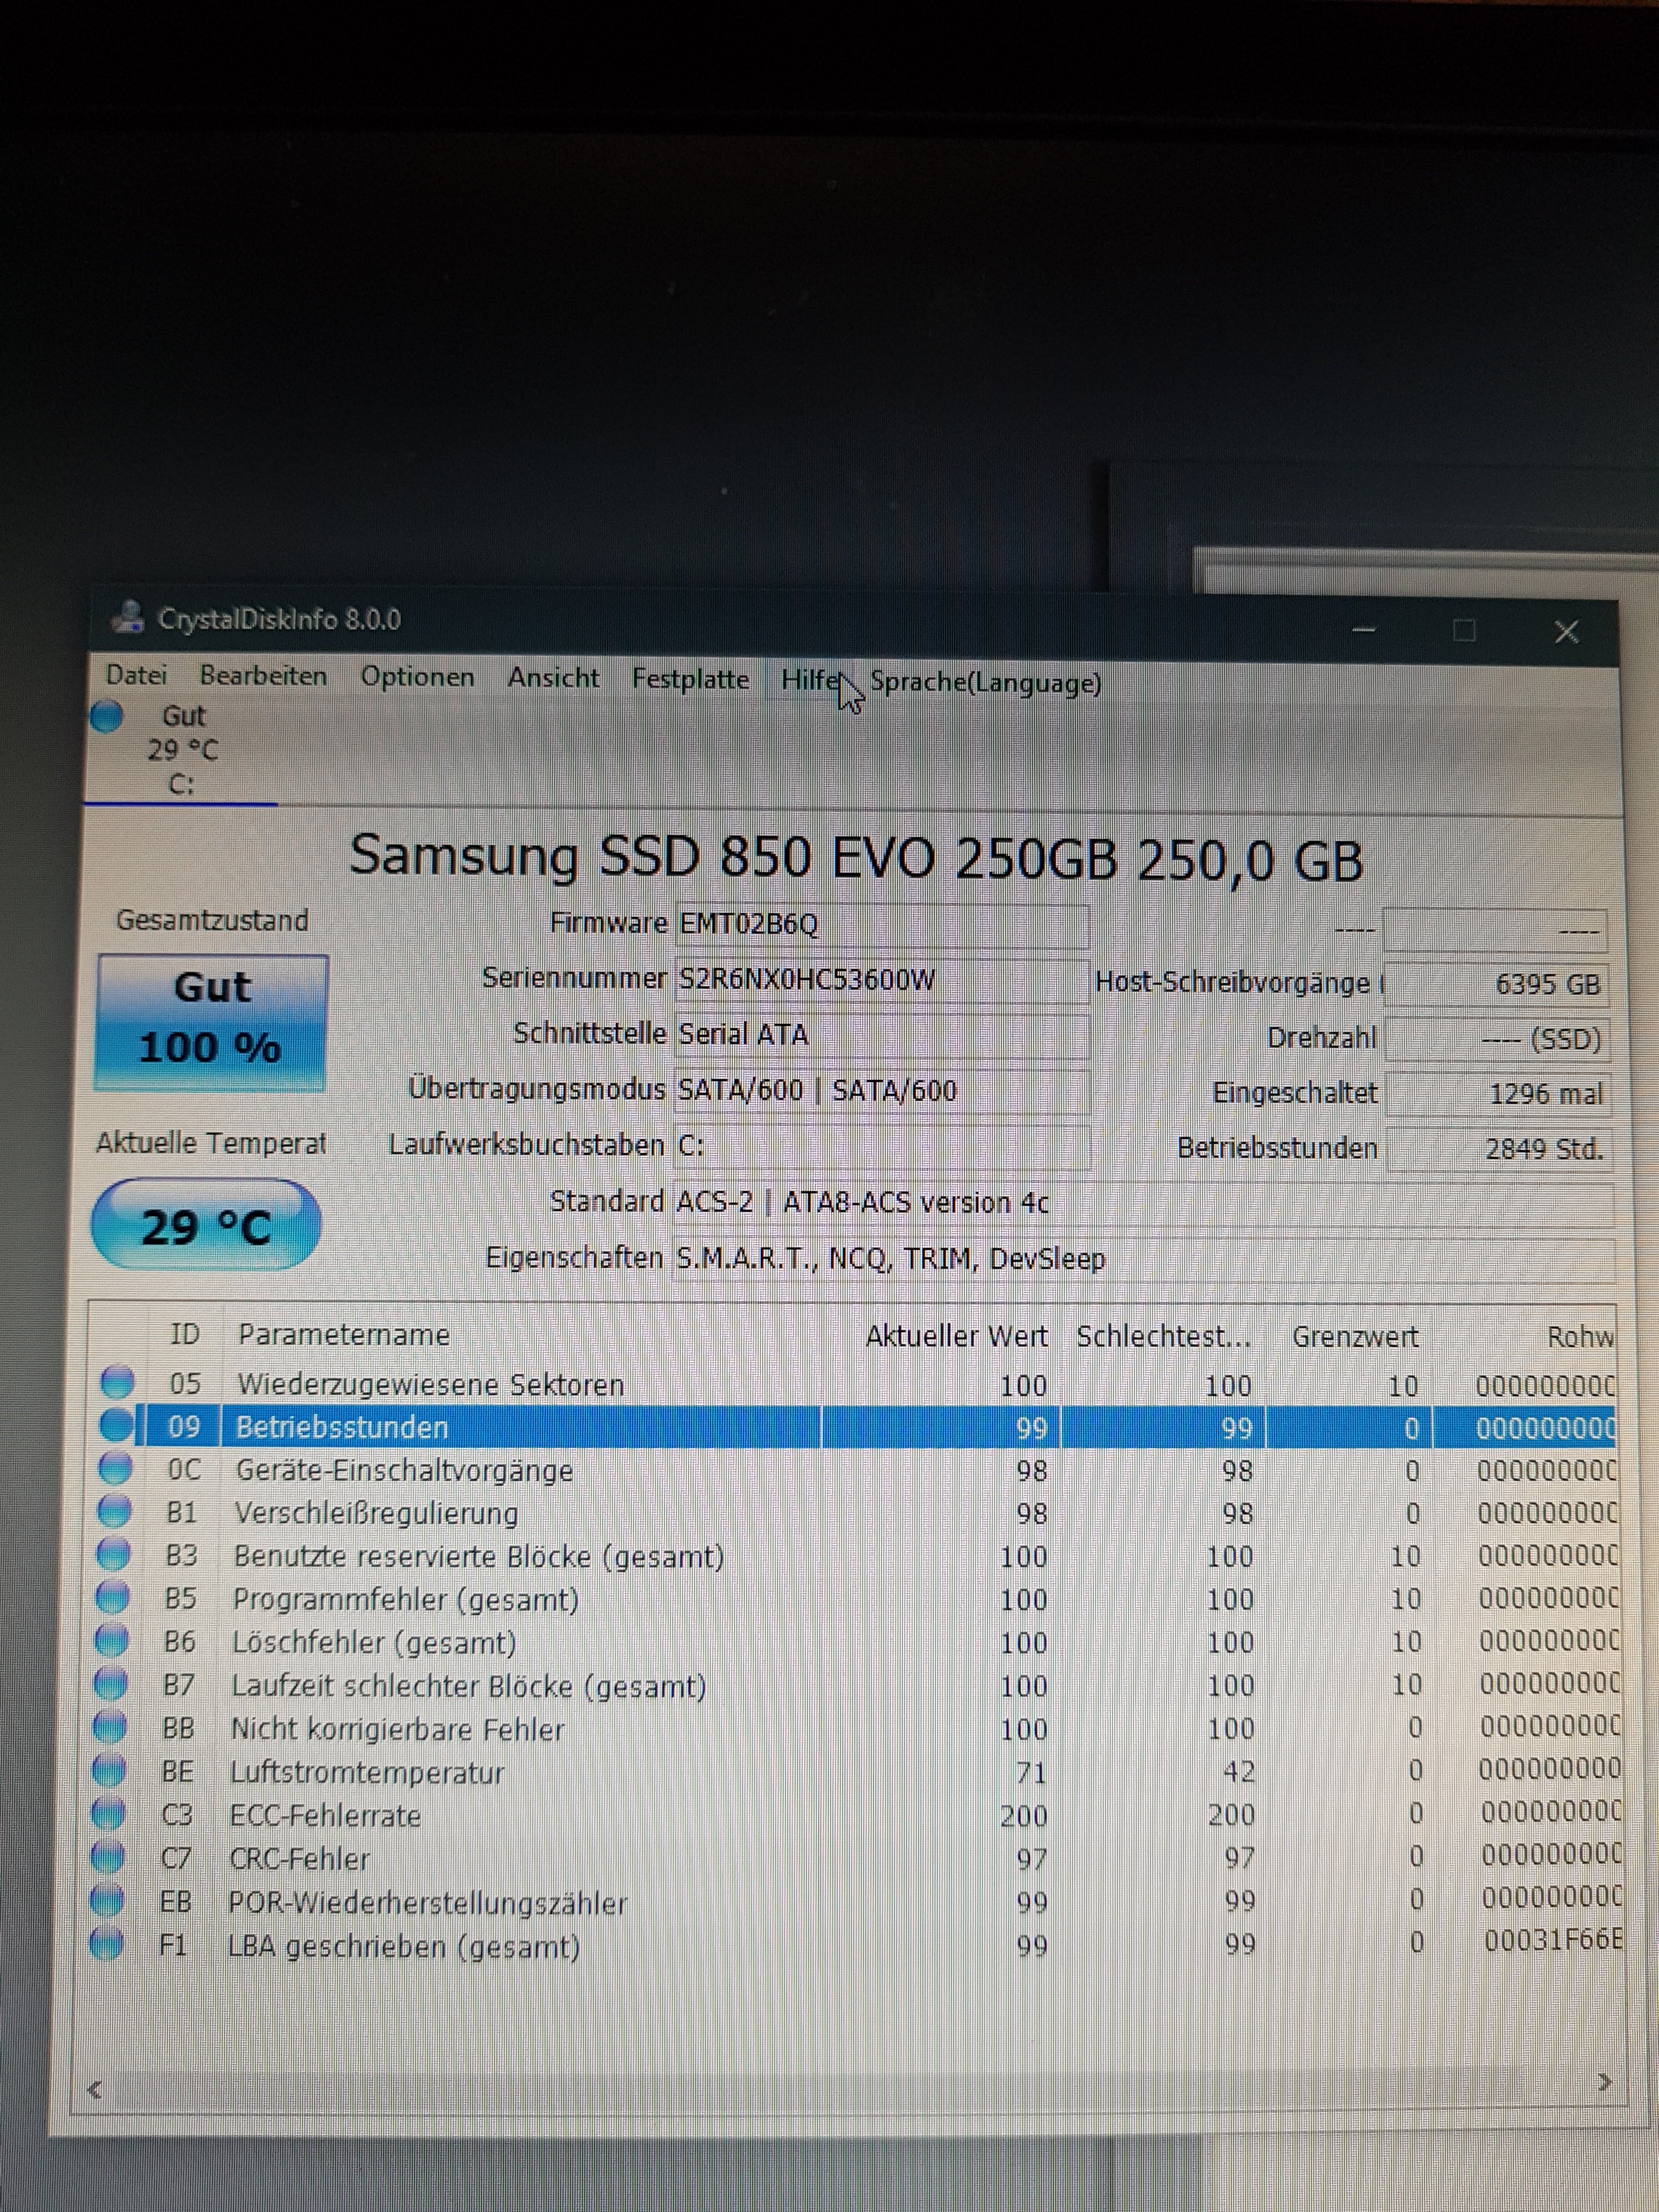
Task: Click status orb beside Verschleißregulierung attribute
Action: 114,1511
